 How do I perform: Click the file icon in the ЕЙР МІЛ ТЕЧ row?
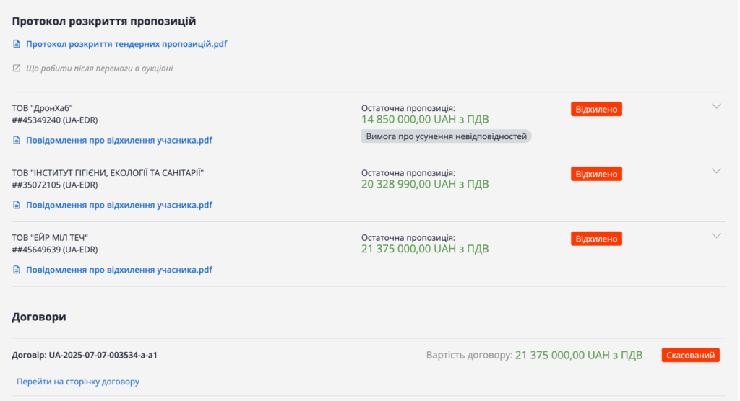point(17,270)
